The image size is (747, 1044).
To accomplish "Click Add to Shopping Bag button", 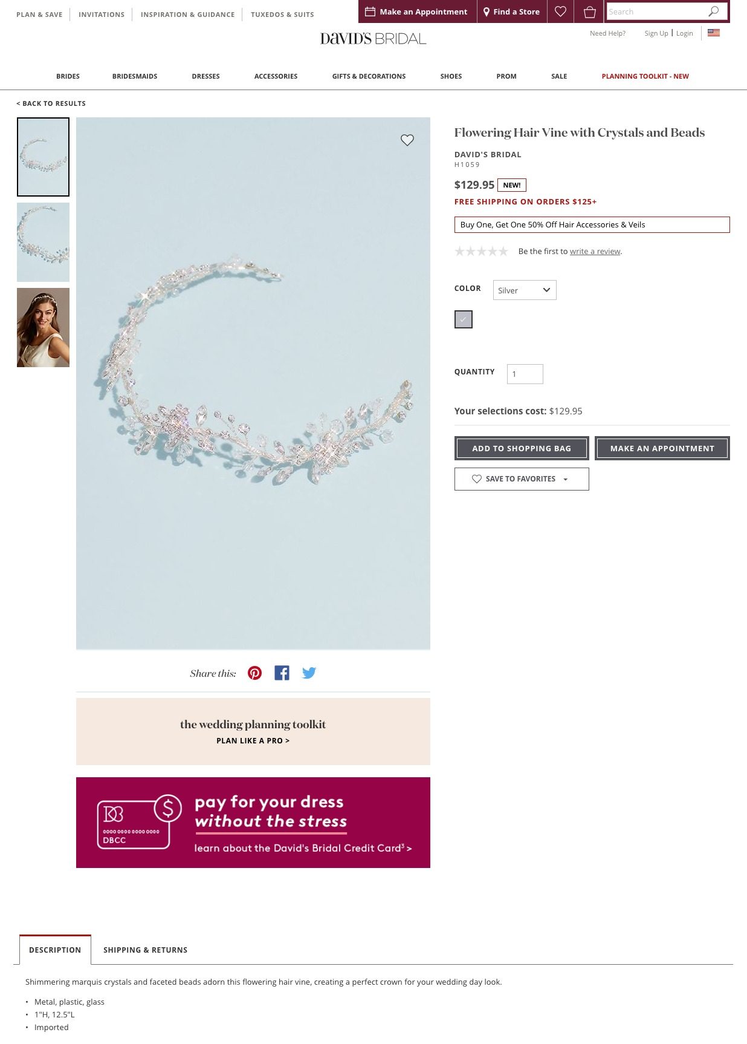I will tap(522, 448).
